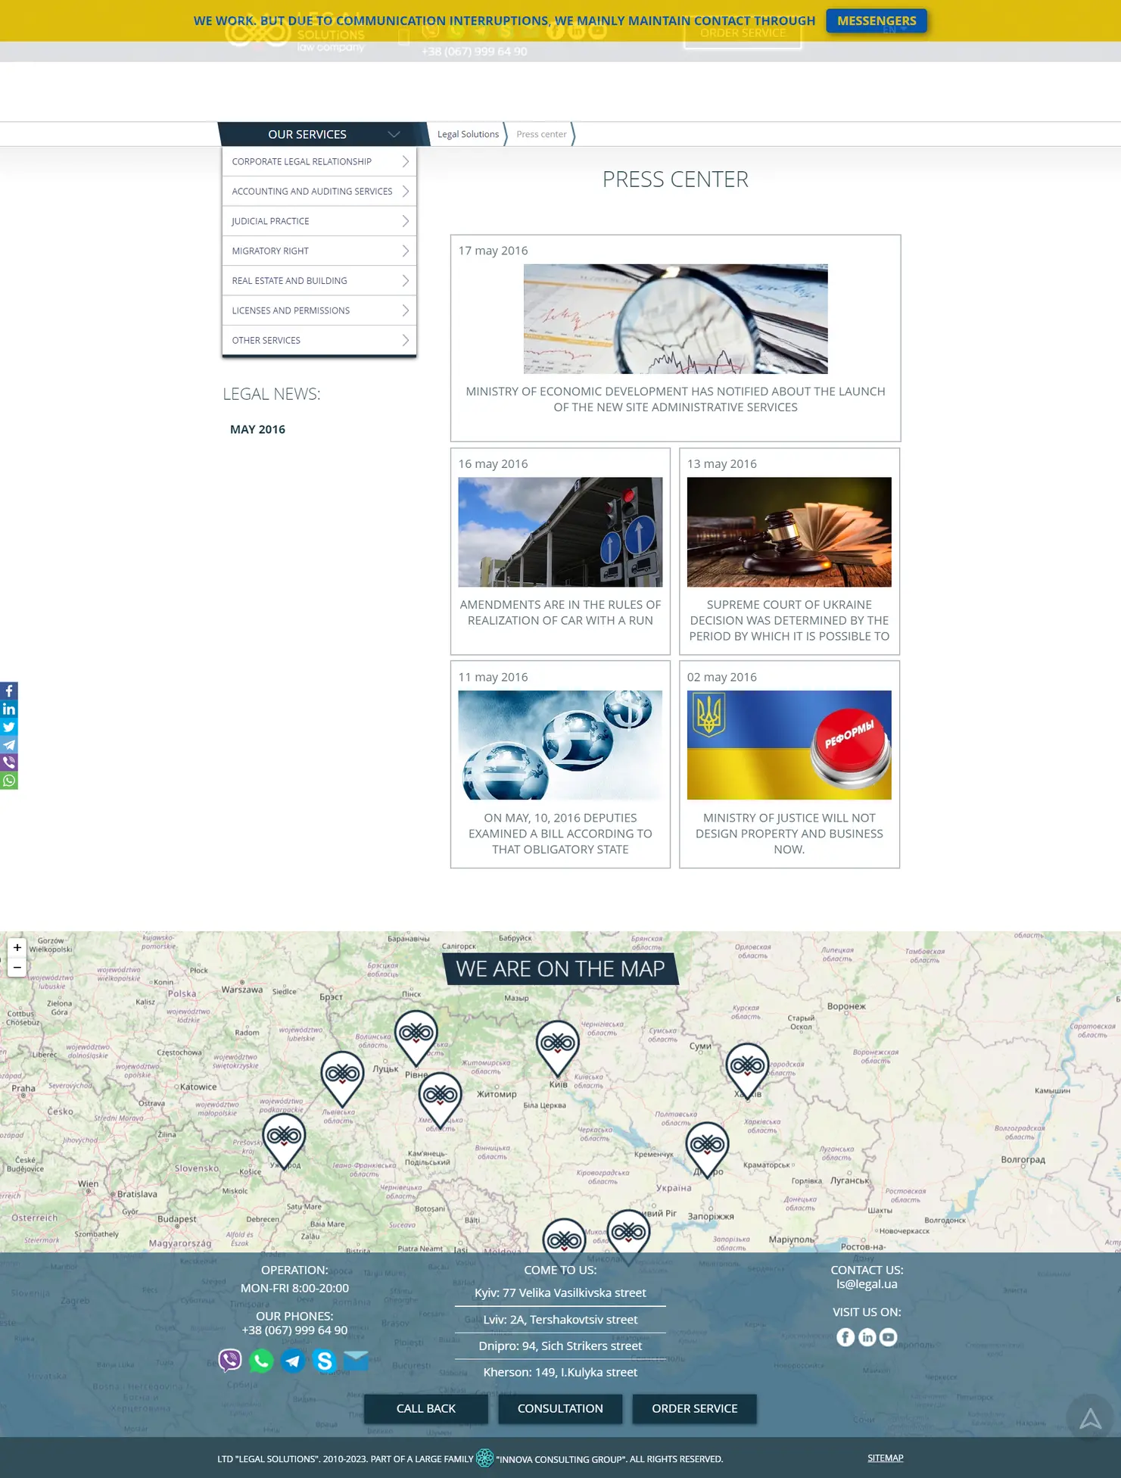Click the footer email envelope icon
The image size is (1121, 1478).
coord(356,1360)
